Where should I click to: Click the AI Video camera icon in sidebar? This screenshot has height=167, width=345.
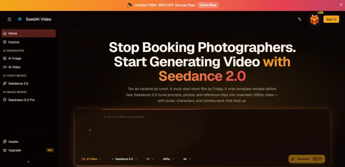[x=5, y=67]
